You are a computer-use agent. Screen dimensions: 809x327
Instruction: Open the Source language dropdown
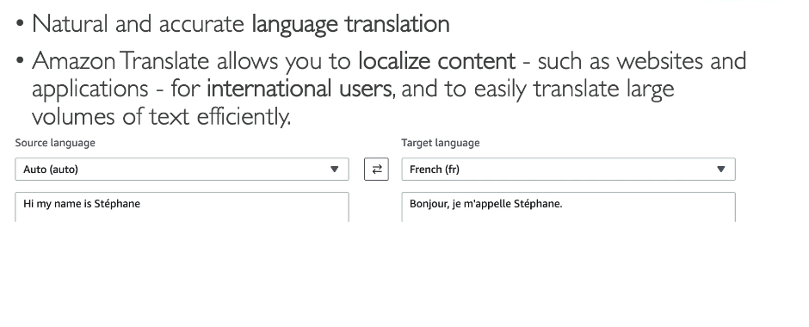(182, 170)
